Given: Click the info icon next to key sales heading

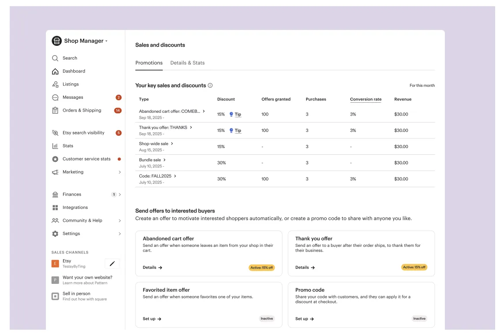Looking at the screenshot, I should click(210, 86).
